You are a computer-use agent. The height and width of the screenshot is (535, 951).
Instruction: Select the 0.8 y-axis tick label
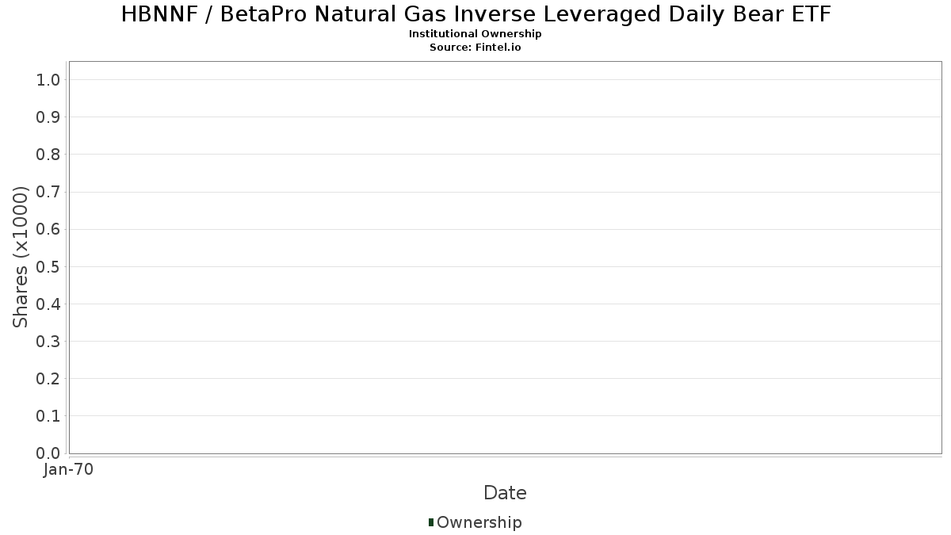48,155
